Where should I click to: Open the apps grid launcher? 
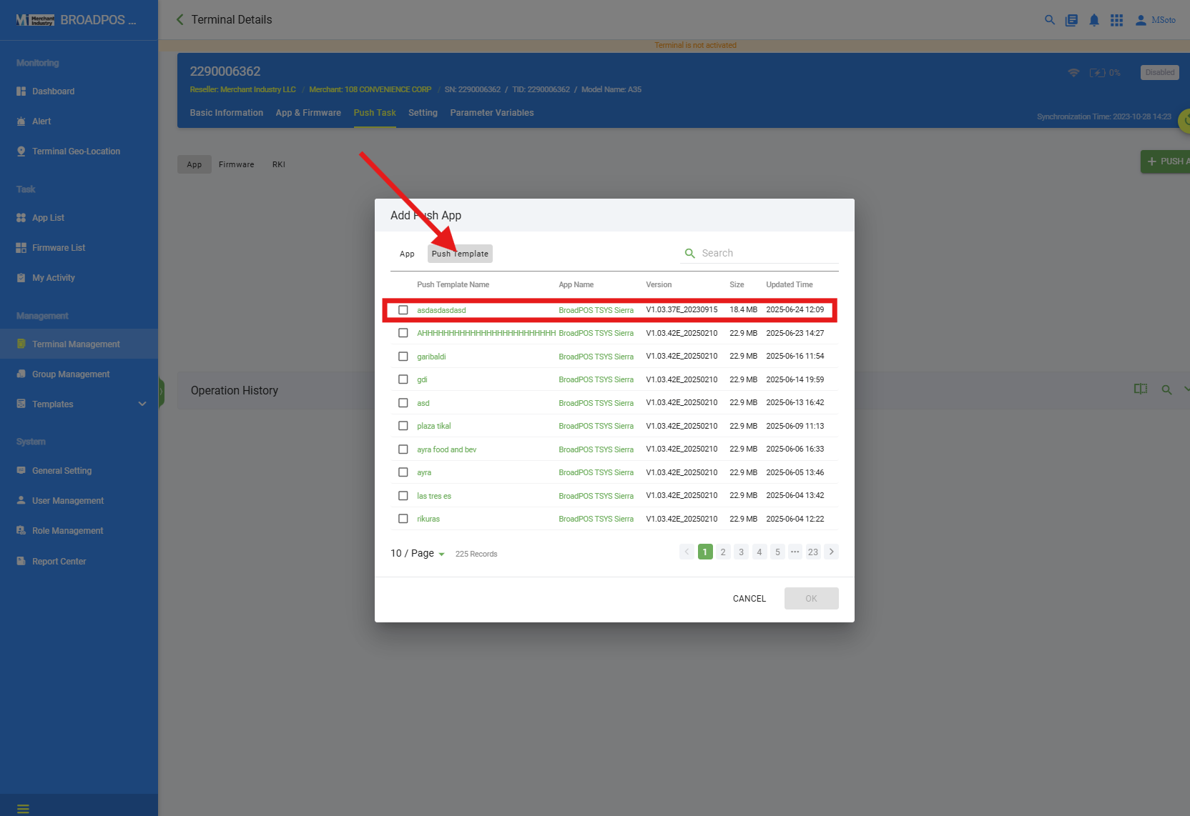(x=1116, y=20)
